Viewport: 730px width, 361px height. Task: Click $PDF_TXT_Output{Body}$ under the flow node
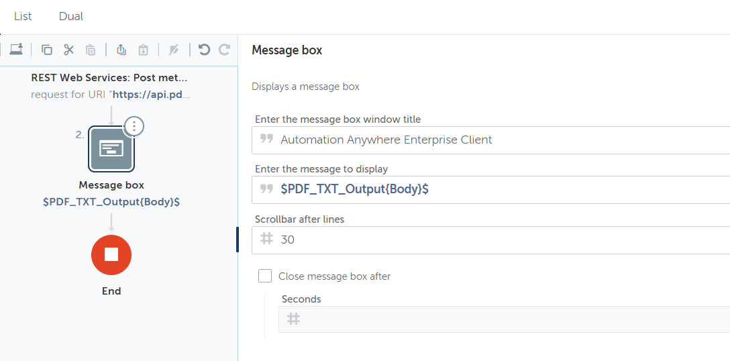(111, 202)
